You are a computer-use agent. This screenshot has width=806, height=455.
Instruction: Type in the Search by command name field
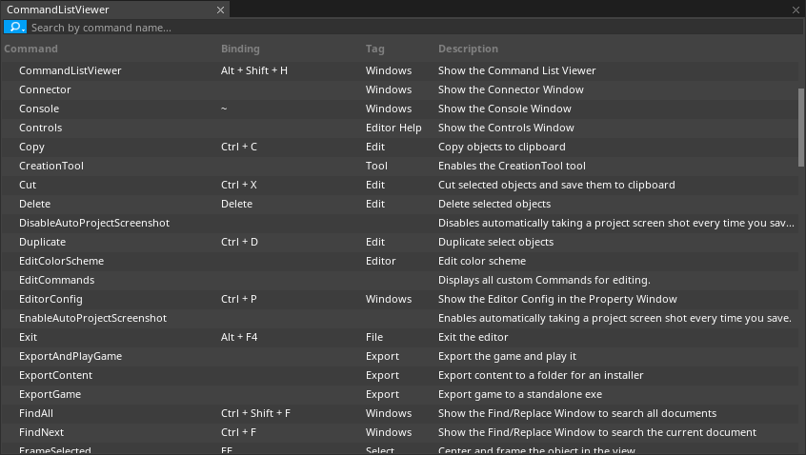pyautogui.click(x=381, y=28)
